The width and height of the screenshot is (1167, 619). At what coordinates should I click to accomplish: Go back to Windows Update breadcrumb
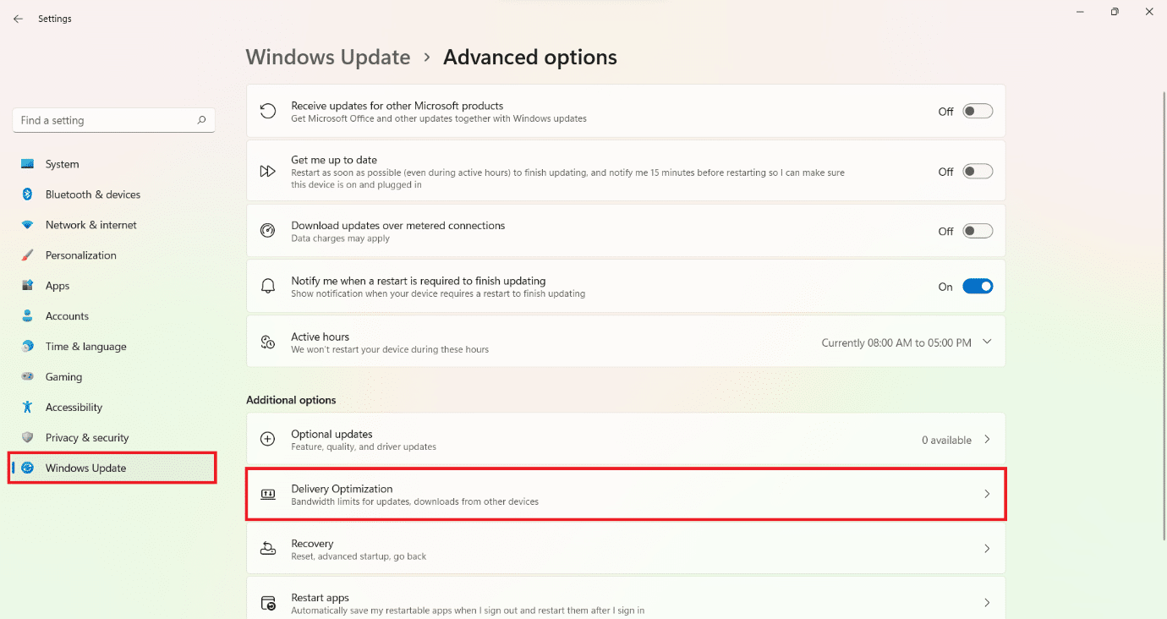[327, 58]
